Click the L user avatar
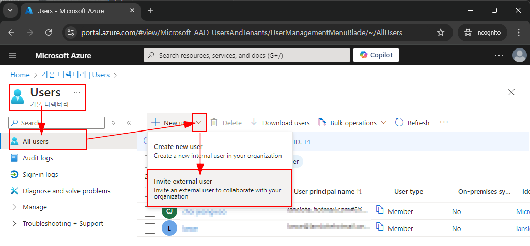The image size is (530, 246). point(169,228)
